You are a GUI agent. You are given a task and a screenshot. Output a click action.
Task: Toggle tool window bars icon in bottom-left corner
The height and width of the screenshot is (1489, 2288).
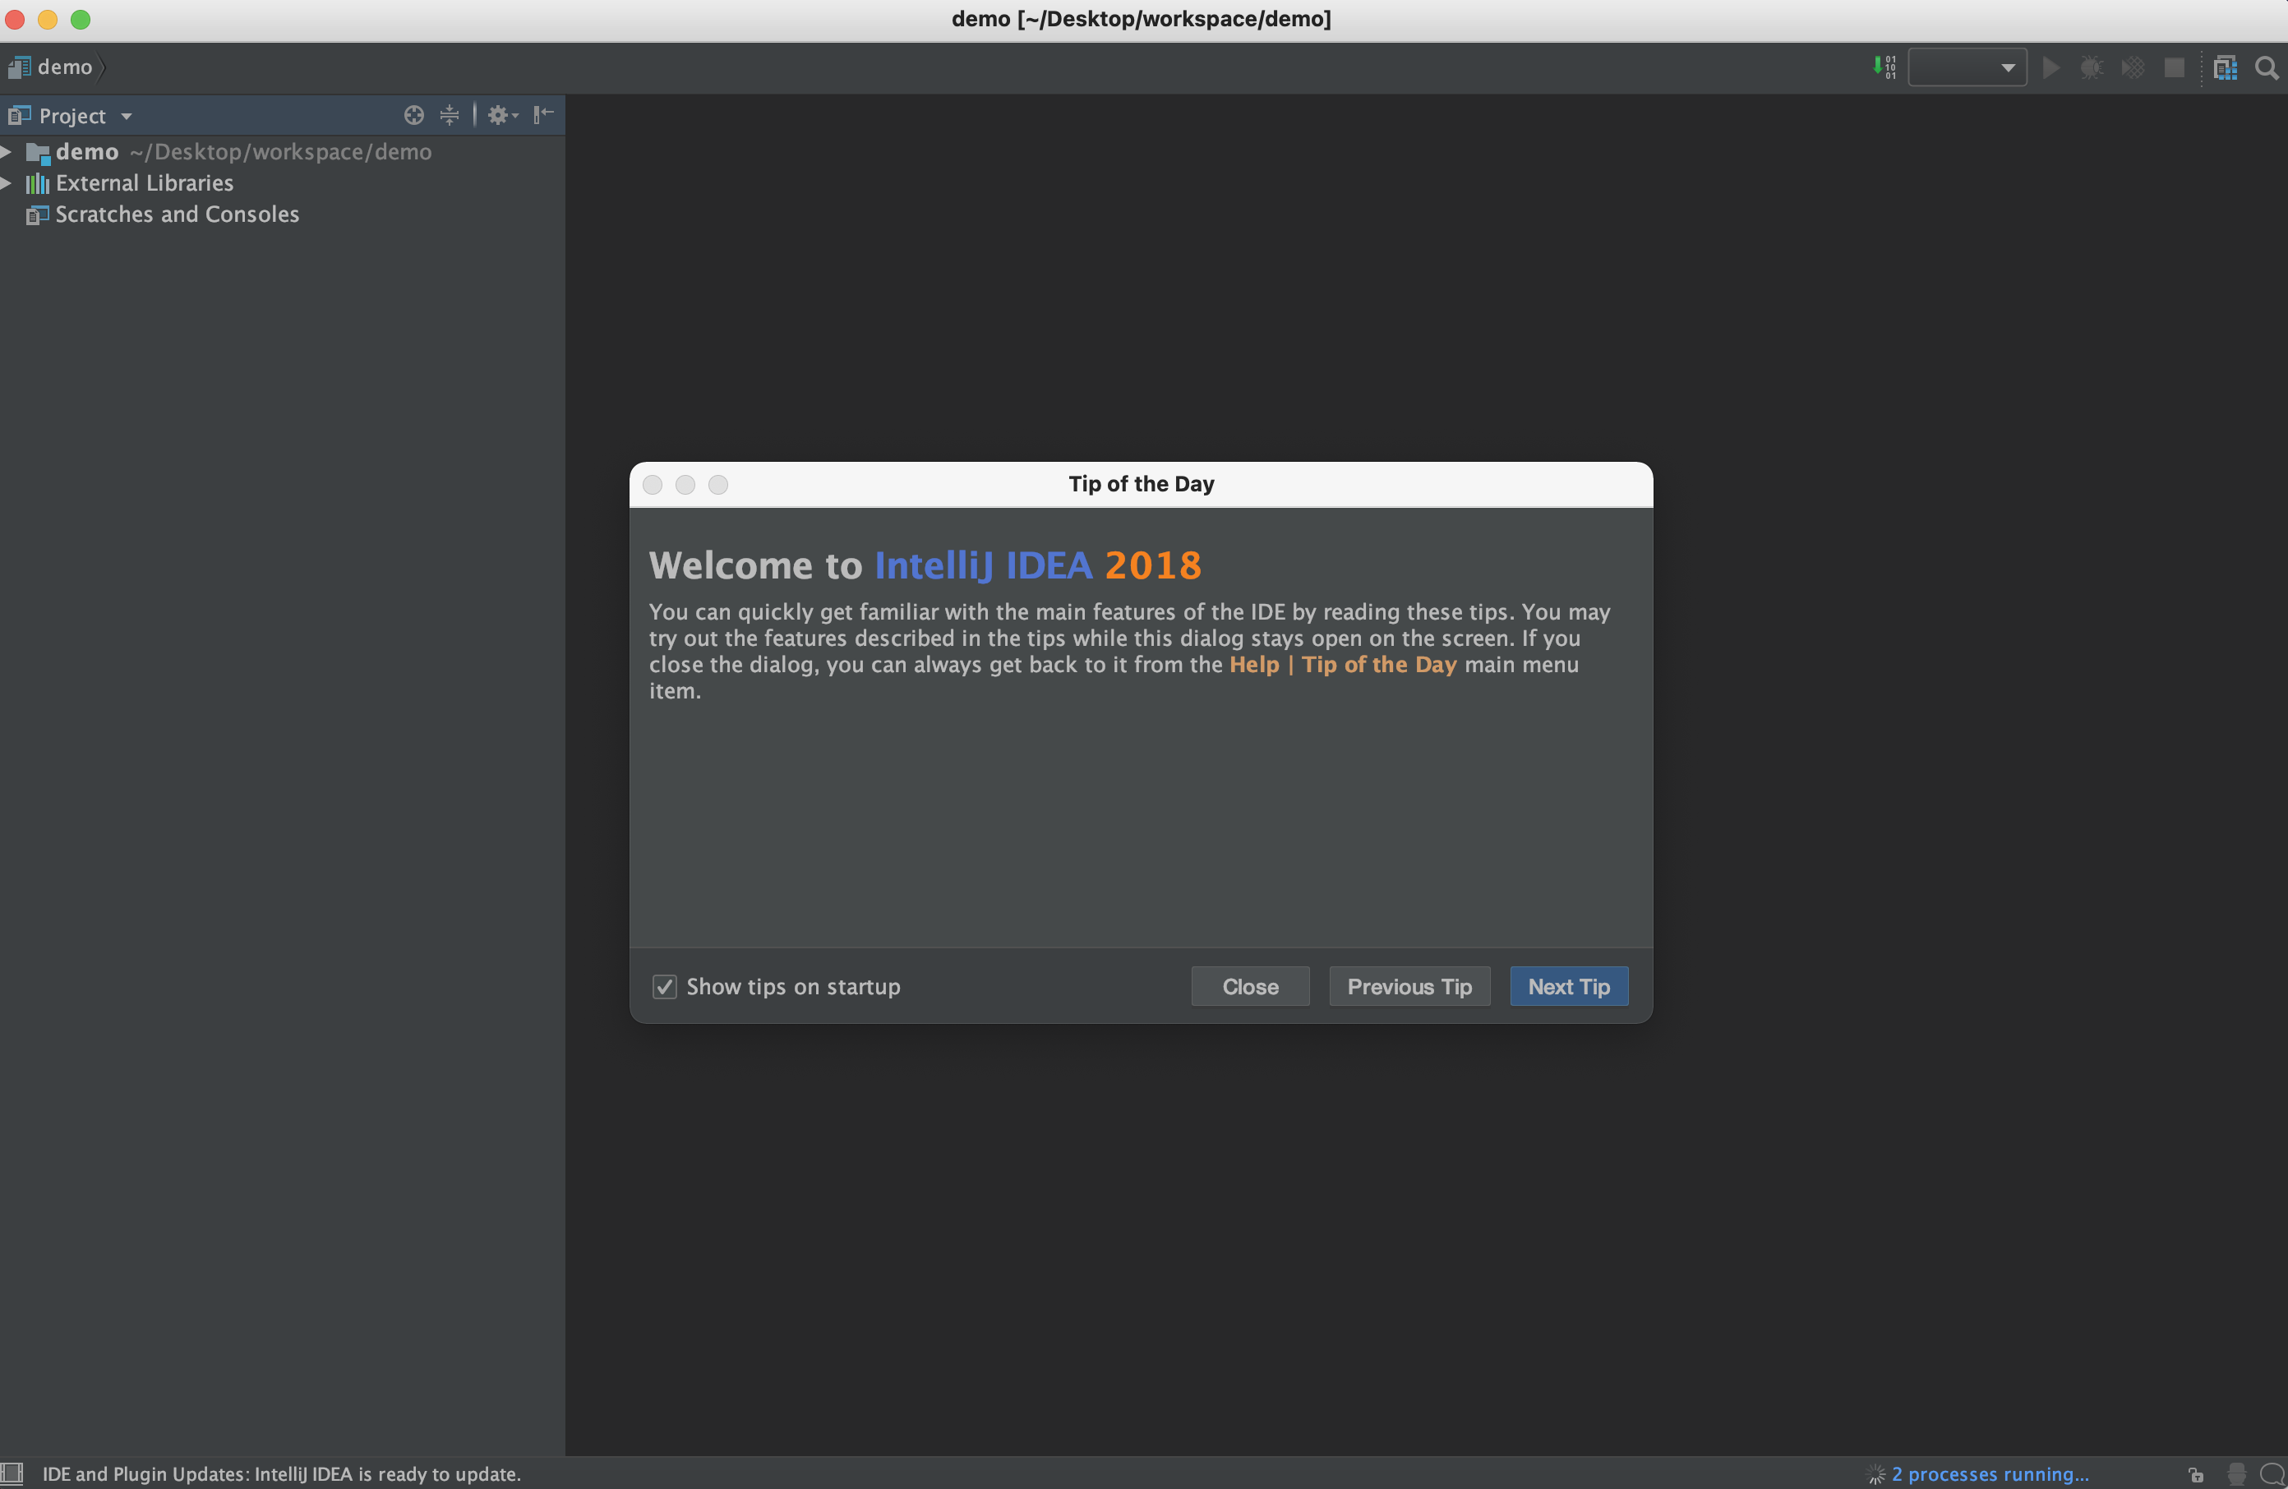tap(12, 1473)
